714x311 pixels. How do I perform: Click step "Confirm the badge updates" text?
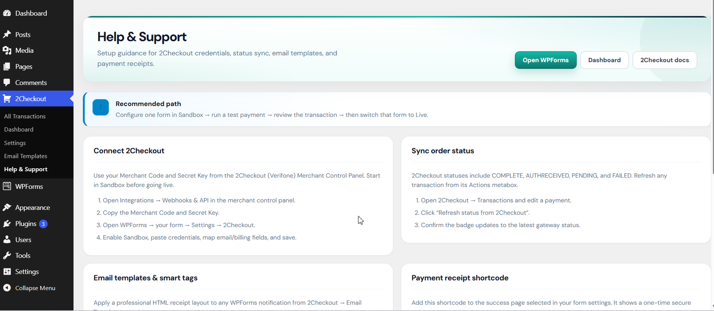(501, 225)
